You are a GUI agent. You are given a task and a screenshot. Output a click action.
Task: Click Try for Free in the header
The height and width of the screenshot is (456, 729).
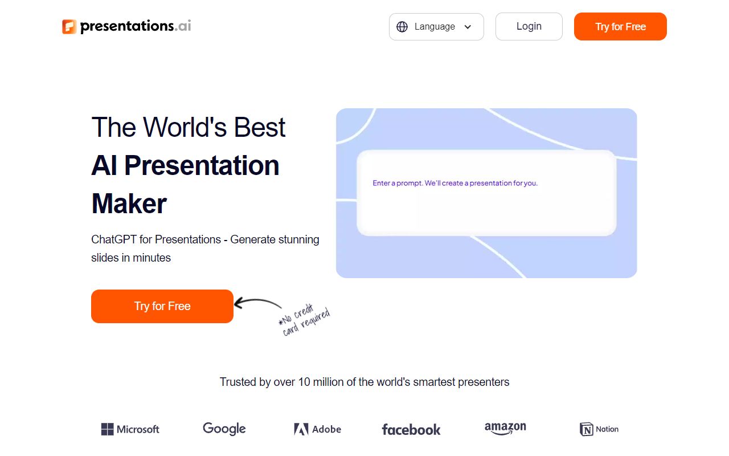[620, 26]
